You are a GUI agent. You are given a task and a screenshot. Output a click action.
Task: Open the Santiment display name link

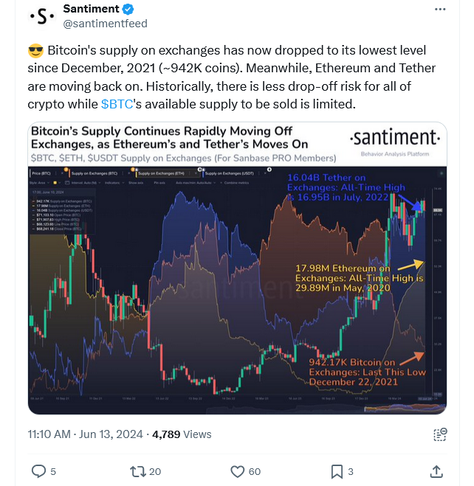[92, 10]
